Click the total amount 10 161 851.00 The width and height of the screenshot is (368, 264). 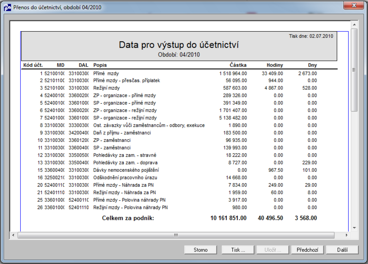pyautogui.click(x=228, y=218)
